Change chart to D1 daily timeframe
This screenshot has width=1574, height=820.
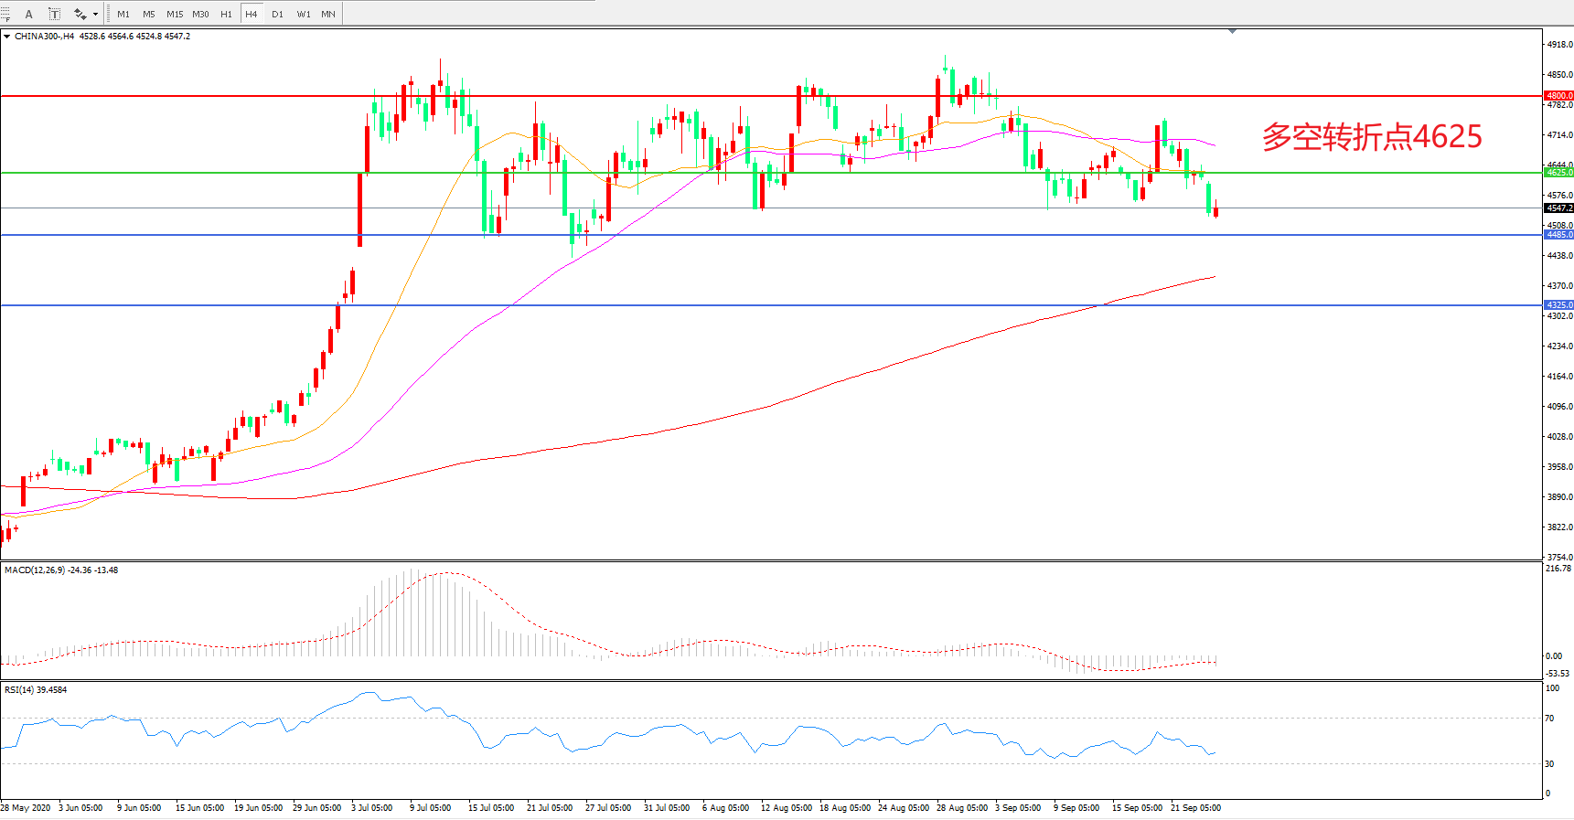pos(277,14)
